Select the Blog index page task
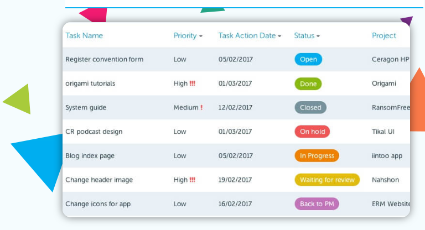The height and width of the screenshot is (230, 425). 90,156
